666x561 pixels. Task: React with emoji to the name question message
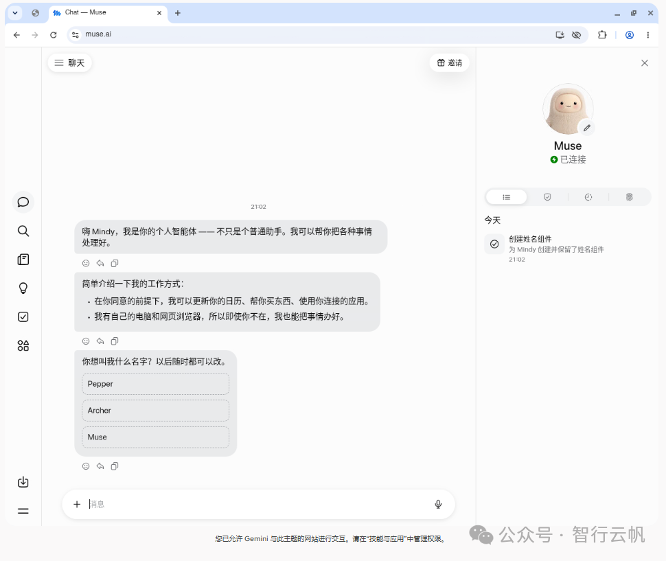86,466
